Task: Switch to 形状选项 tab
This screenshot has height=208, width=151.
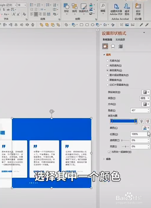Action: 108,39
